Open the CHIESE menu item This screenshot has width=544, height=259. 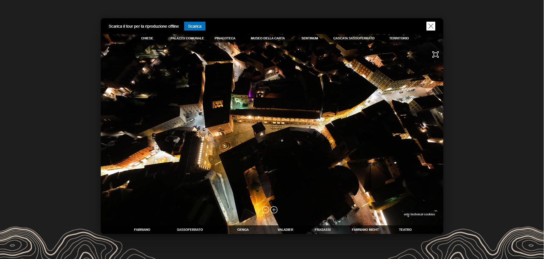(147, 38)
